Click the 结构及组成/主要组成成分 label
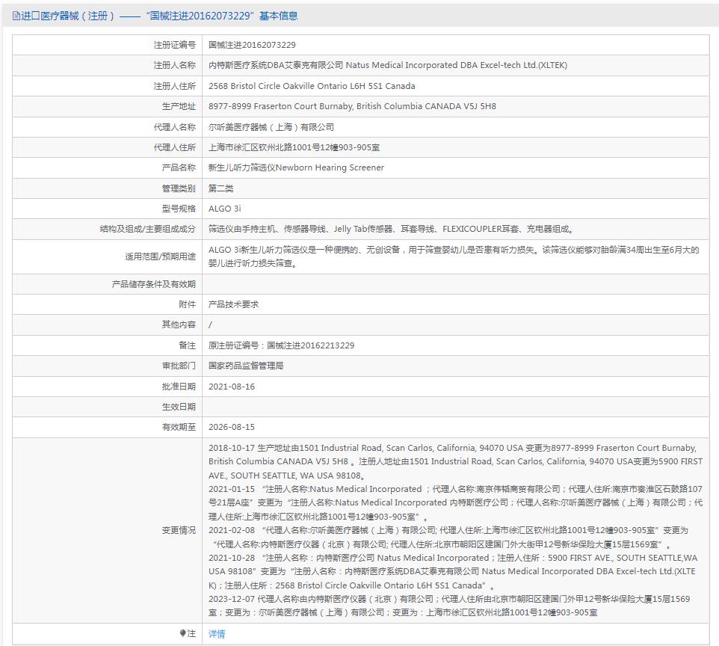719x646 pixels. click(148, 229)
